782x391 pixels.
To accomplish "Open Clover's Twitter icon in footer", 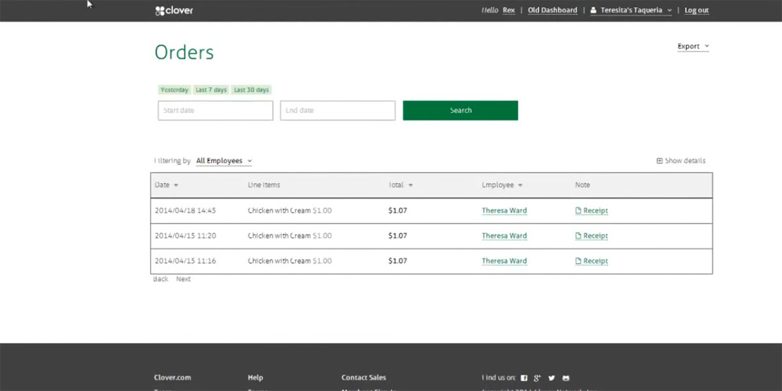I will (552, 378).
